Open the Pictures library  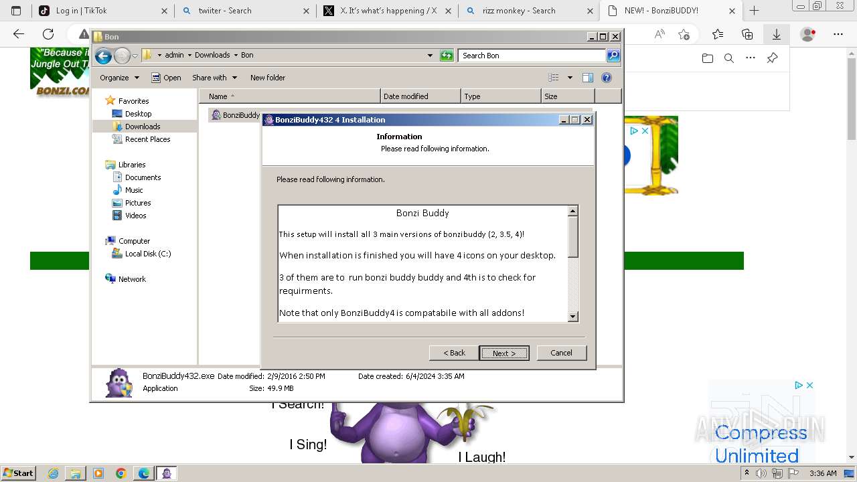point(138,203)
